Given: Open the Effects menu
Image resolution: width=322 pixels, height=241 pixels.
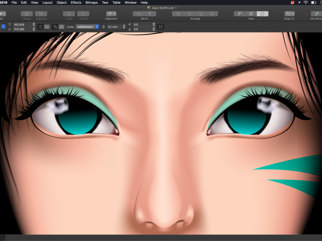Looking at the screenshot, I should pos(76,3).
